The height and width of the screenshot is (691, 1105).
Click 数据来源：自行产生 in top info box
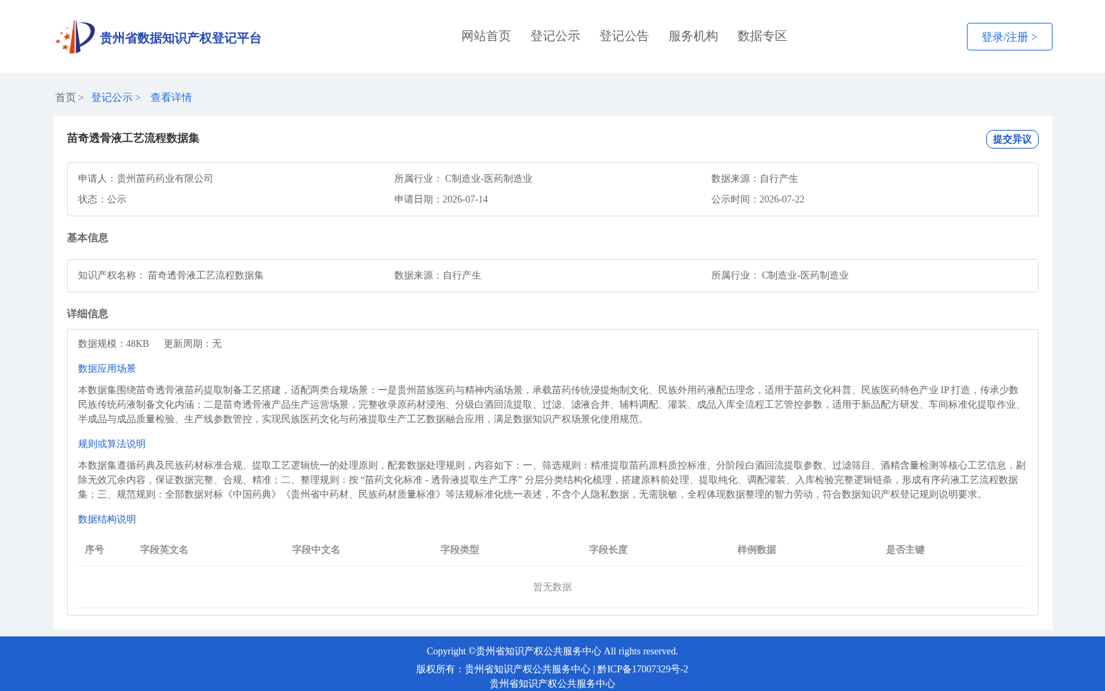tap(755, 178)
